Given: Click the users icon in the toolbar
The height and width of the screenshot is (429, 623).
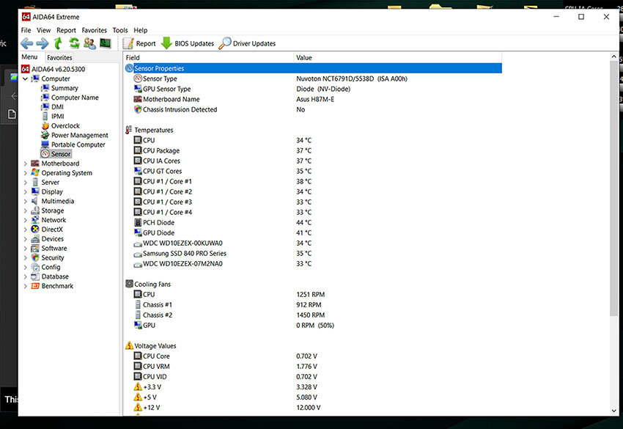Looking at the screenshot, I should 89,43.
